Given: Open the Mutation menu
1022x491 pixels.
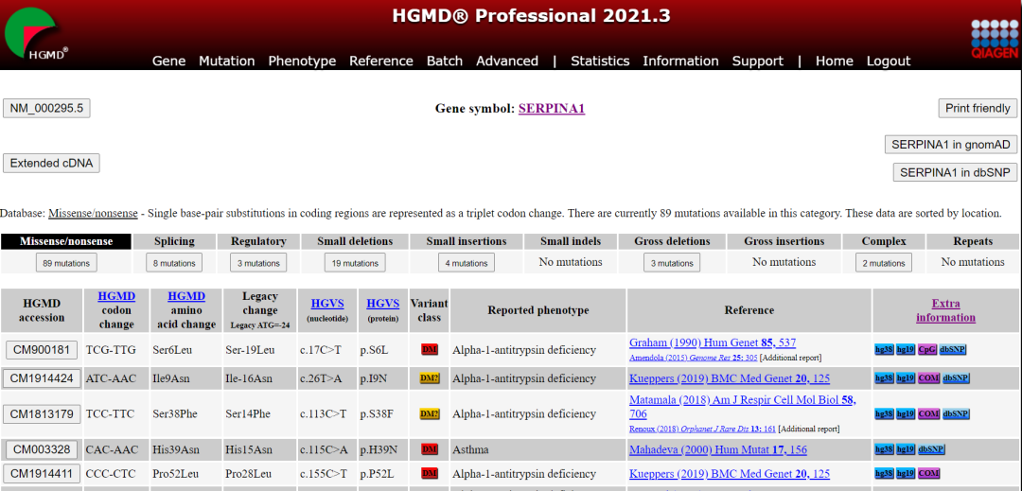Looking at the screenshot, I should 227,61.
